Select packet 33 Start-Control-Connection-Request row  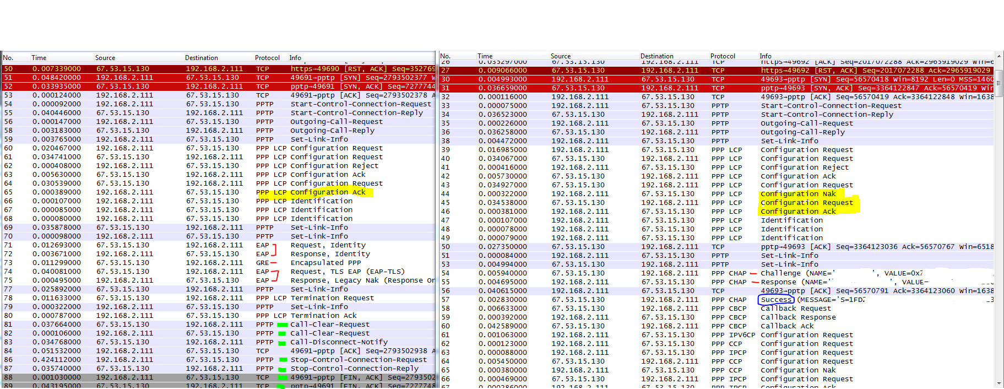pos(717,106)
